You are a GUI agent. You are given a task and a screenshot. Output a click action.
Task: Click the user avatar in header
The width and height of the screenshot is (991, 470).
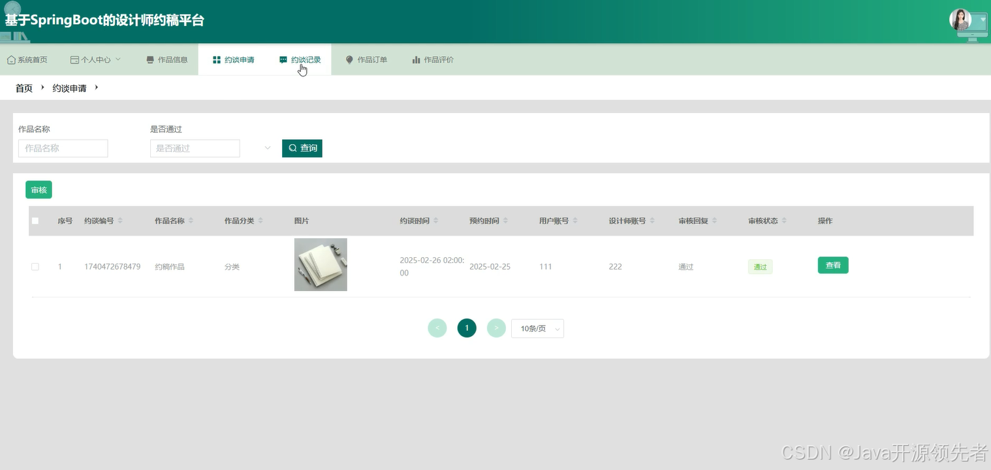(x=960, y=20)
